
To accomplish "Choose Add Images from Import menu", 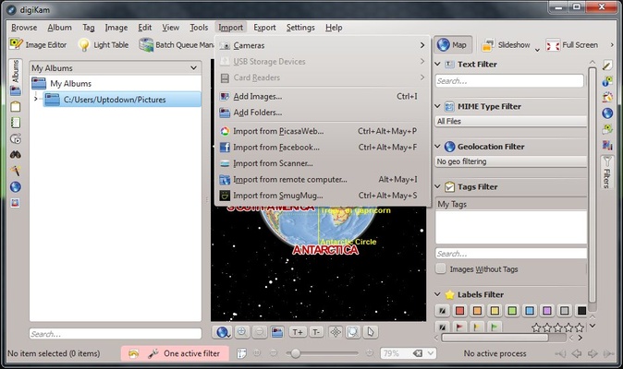I will click(323, 96).
